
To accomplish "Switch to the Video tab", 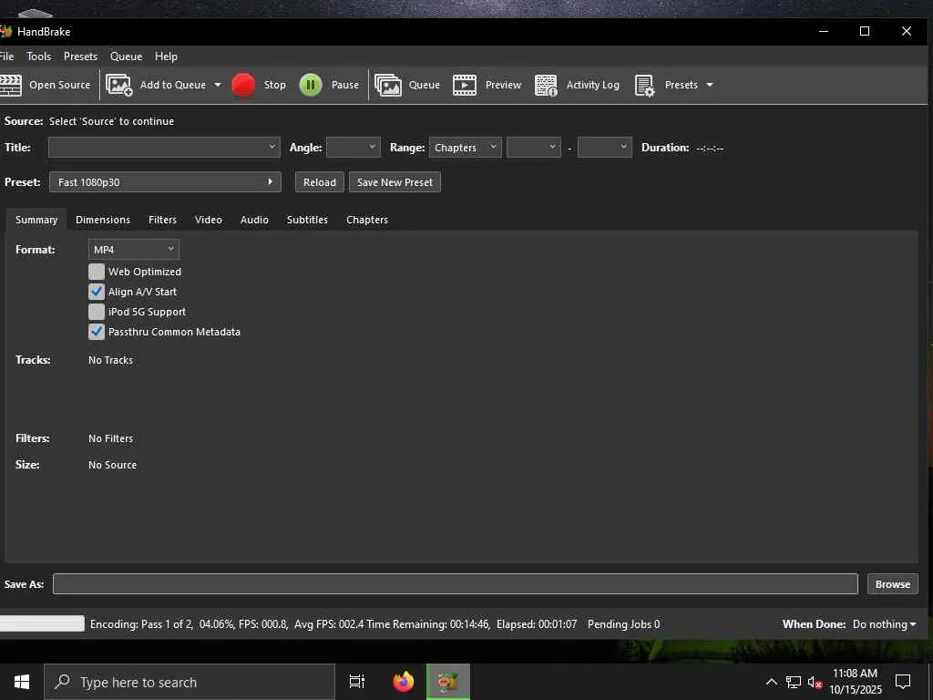I will 209,220.
